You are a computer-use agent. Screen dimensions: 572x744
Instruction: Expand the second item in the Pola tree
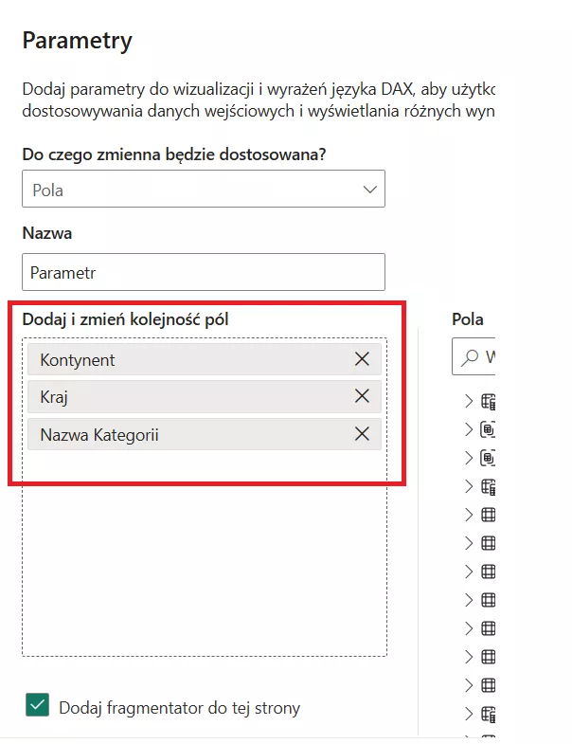[468, 428]
